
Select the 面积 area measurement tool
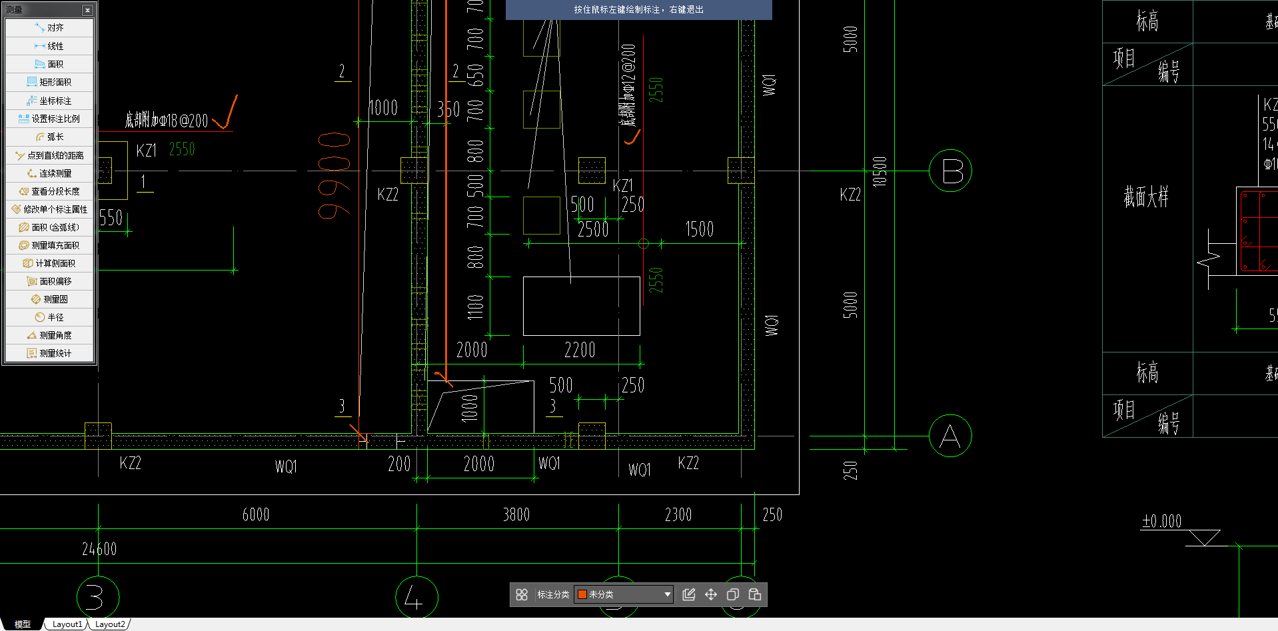click(x=49, y=64)
